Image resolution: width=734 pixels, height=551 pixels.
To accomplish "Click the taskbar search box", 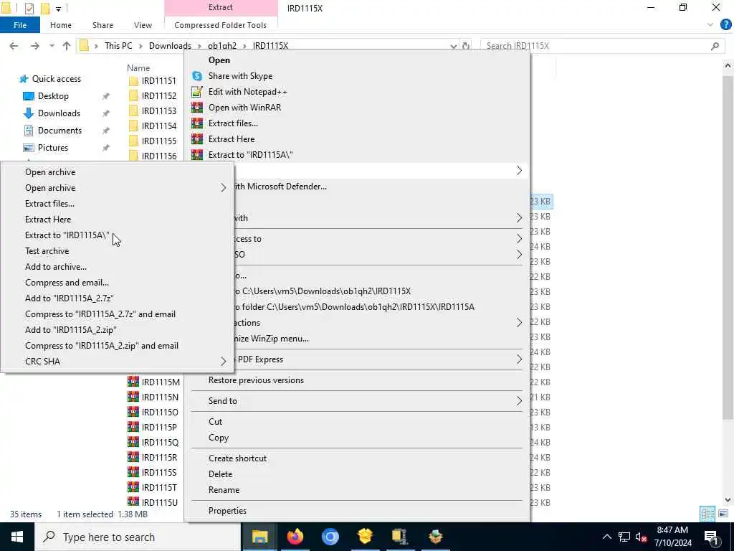I will tap(138, 537).
